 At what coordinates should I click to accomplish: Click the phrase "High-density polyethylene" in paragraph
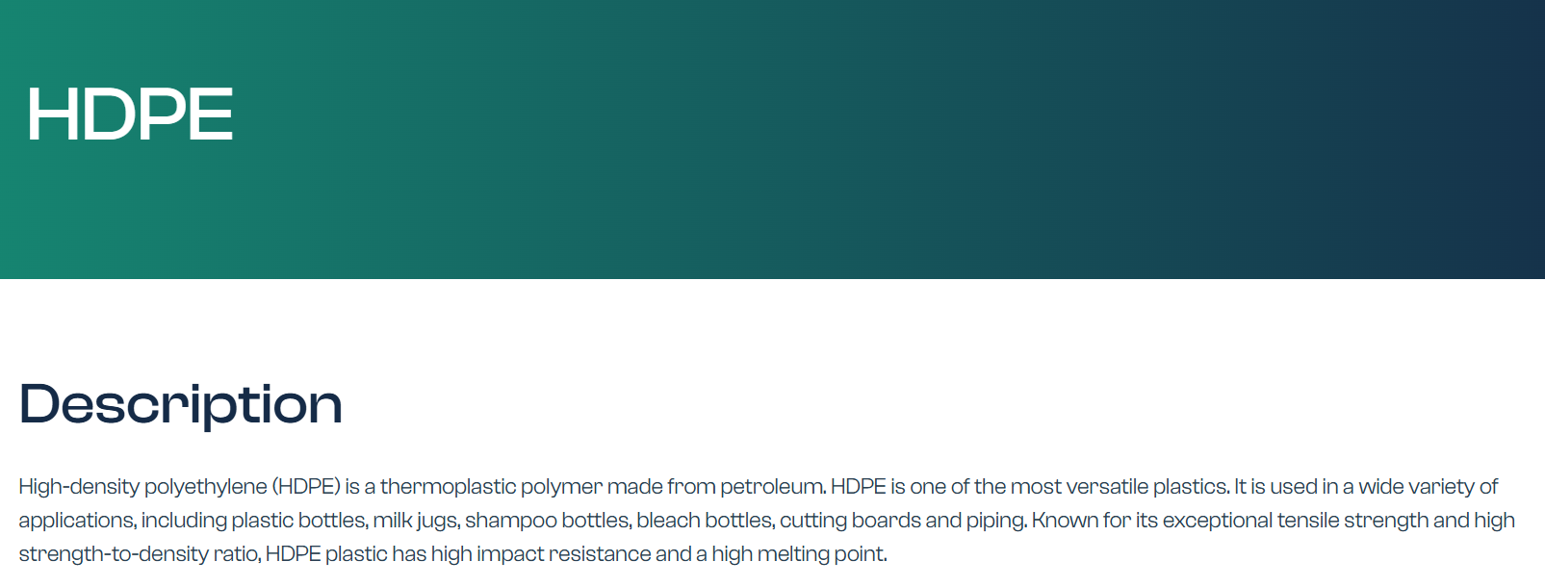tap(142, 487)
